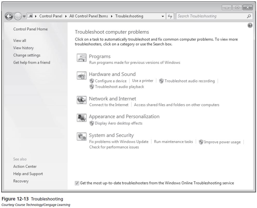The image size is (257, 208).
Task: Click the Configure a device link
Action: point(111,81)
